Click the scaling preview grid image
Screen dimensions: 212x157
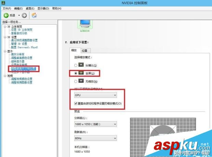(x=163, y=137)
